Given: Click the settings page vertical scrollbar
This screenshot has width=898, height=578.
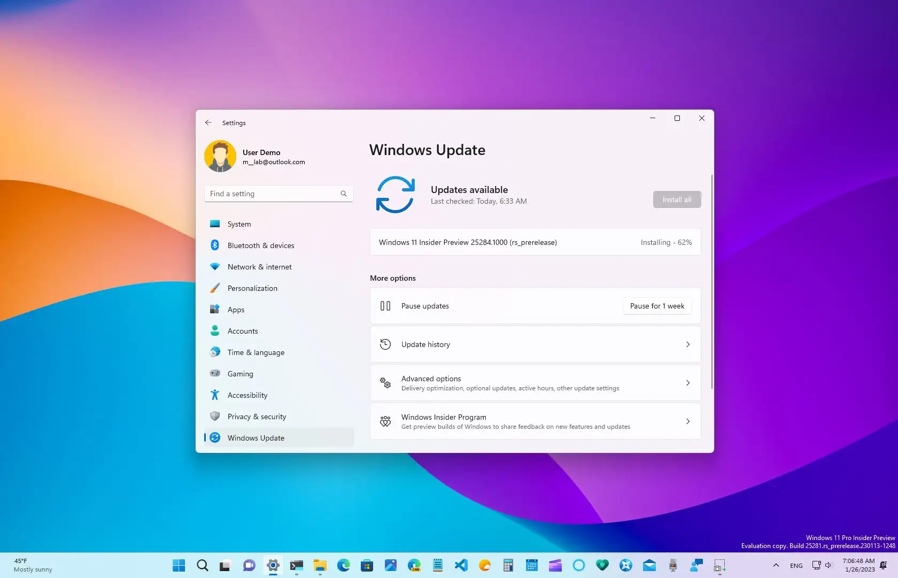Looking at the screenshot, I should [x=711, y=282].
